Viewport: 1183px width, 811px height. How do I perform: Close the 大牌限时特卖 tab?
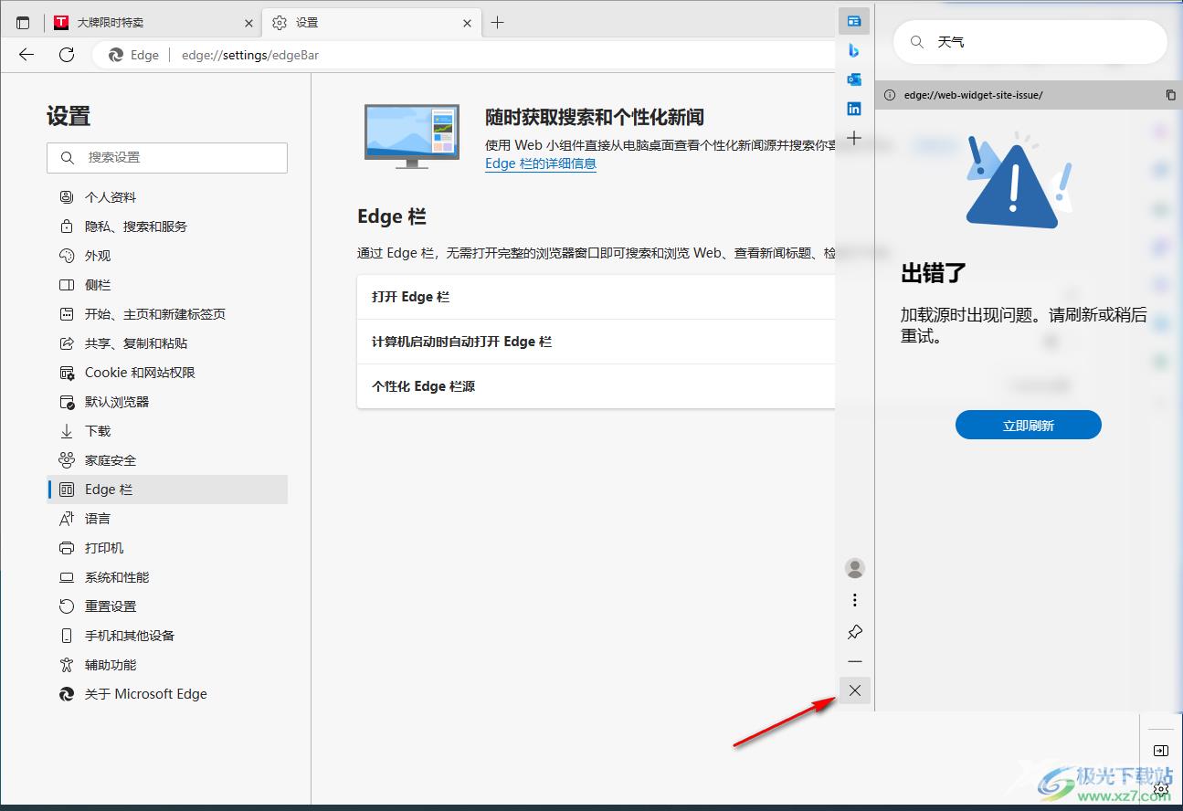(x=248, y=23)
